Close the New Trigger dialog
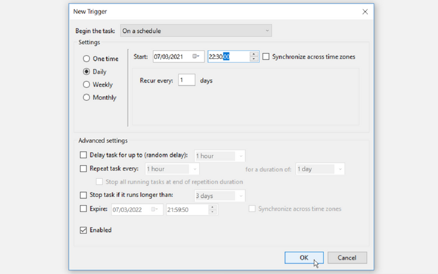Screen dimensions: 438x274 (x=365, y=12)
